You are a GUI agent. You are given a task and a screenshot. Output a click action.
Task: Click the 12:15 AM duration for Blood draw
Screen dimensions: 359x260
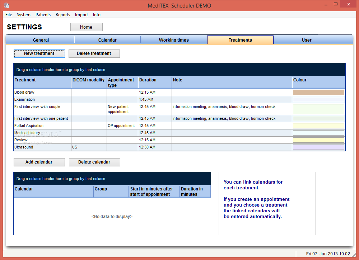155,92
